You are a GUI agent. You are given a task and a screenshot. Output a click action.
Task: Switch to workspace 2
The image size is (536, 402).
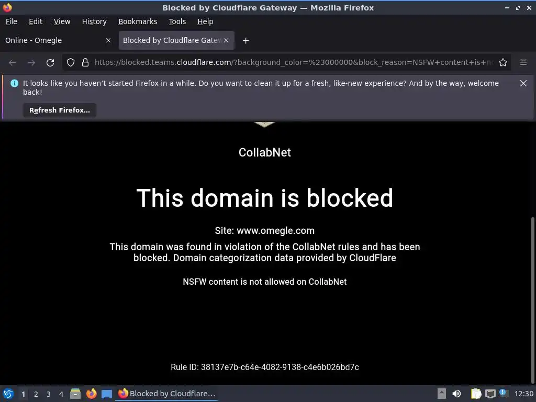[x=36, y=394]
